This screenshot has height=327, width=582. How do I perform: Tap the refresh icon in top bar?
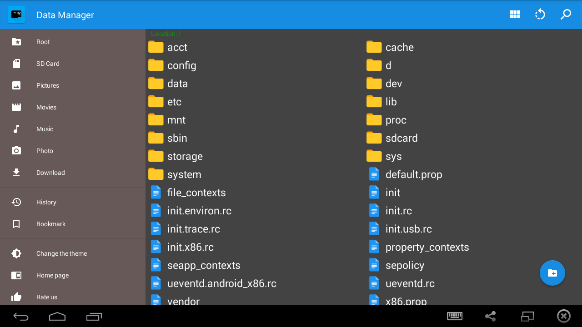[540, 15]
